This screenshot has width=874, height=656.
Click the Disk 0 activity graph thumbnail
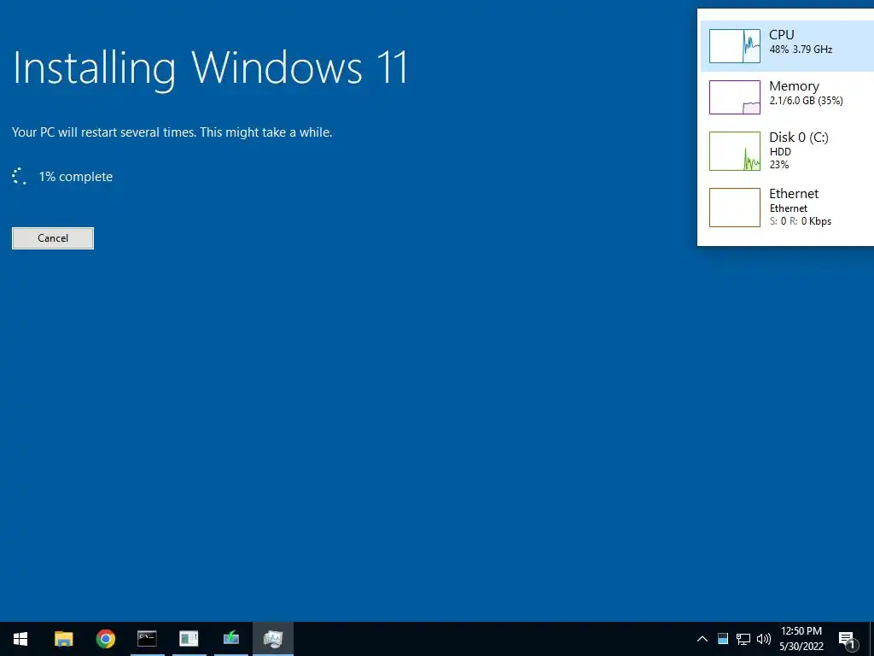pyautogui.click(x=735, y=150)
